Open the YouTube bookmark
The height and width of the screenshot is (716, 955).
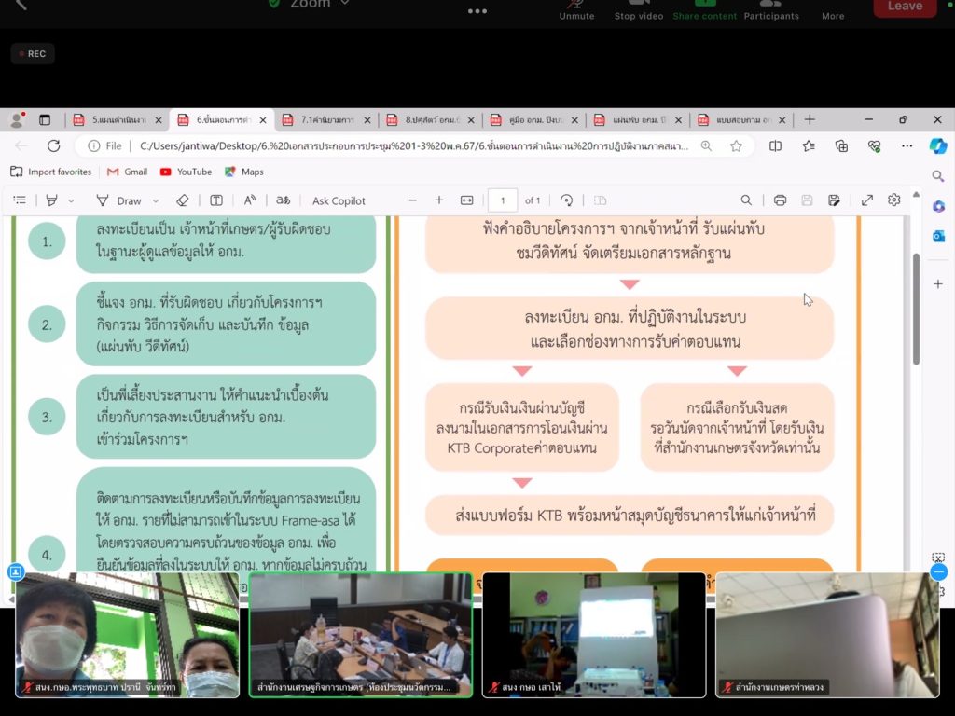(186, 172)
